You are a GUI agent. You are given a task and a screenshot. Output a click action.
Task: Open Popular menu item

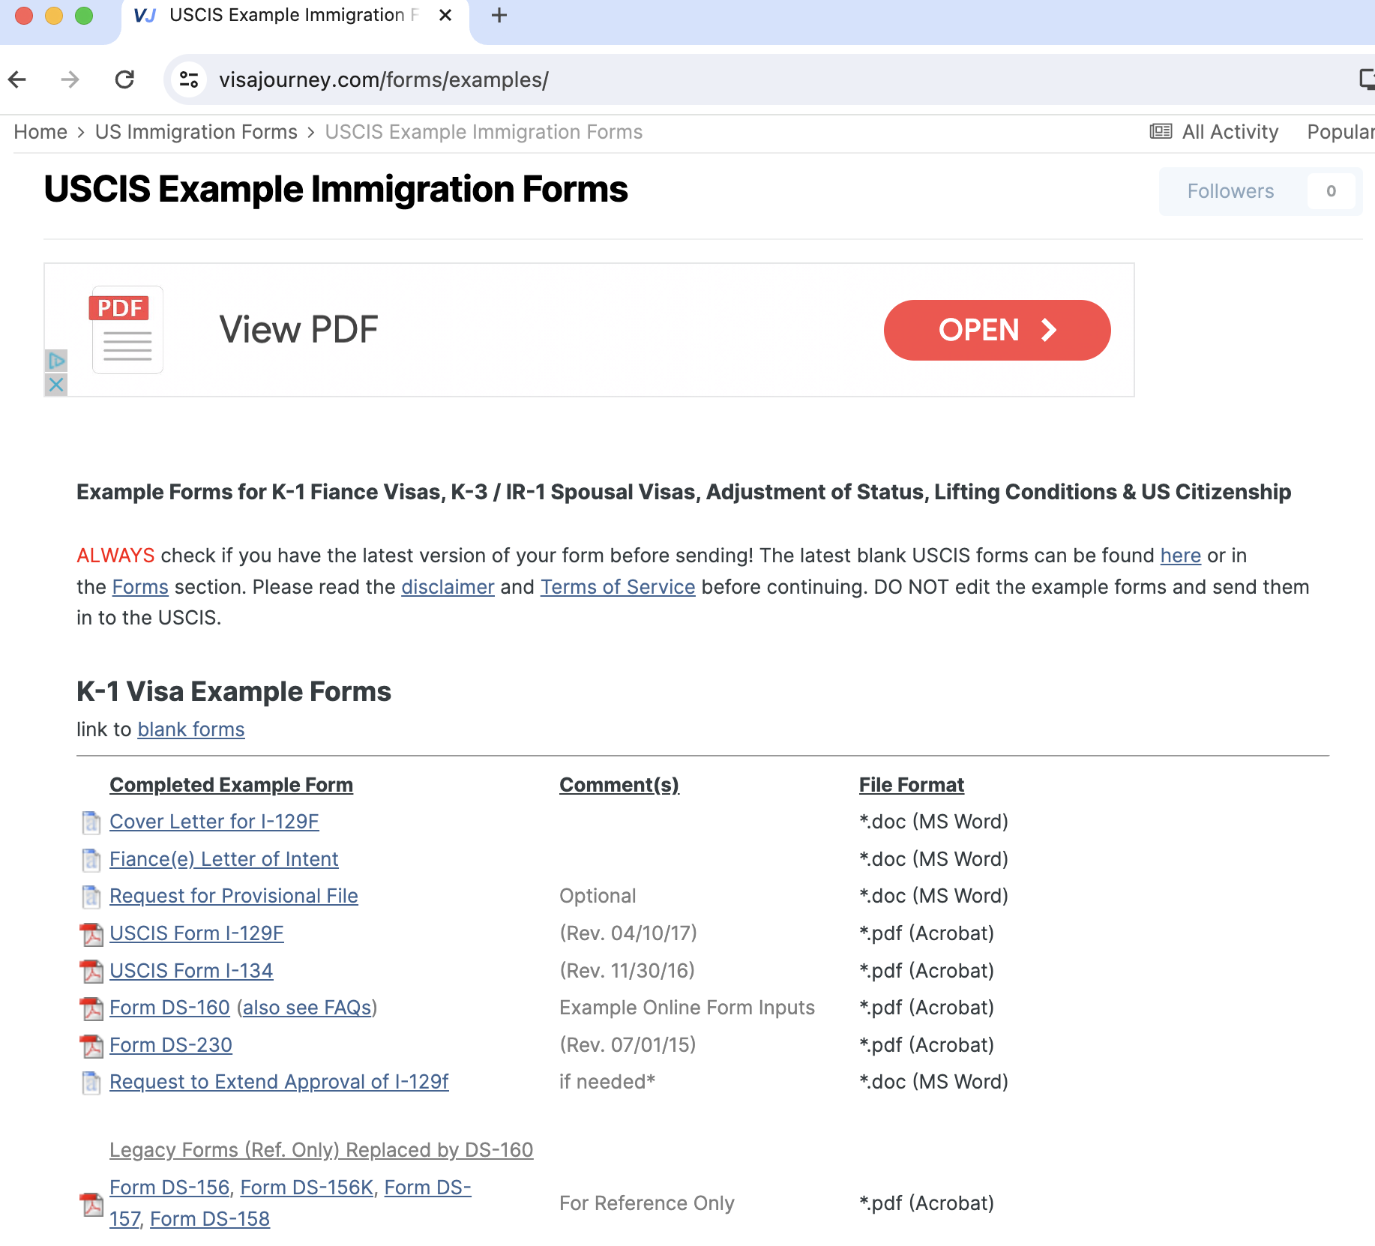[x=1341, y=132]
